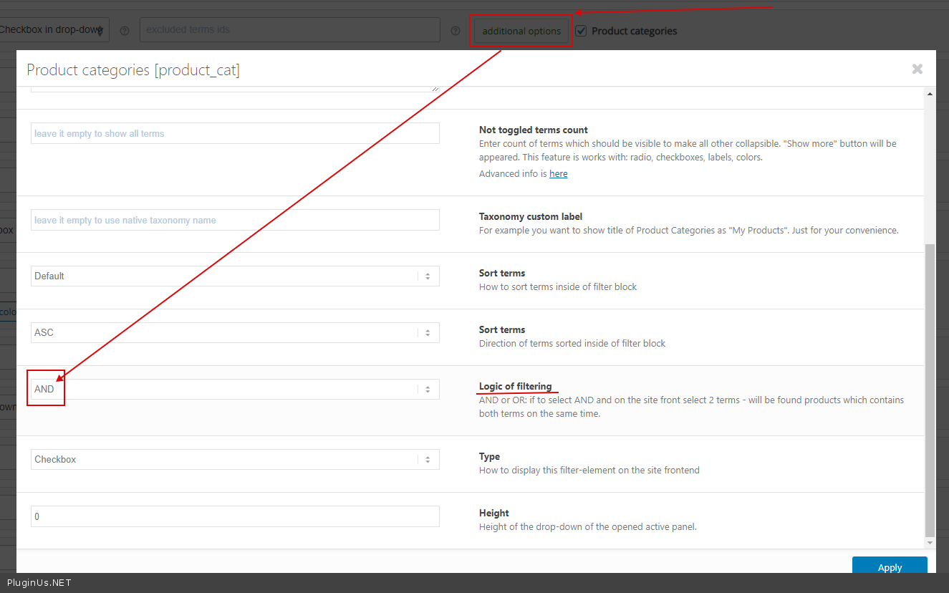Click the Not toggled terms count field
Screen dimensions: 949x593
235,133
